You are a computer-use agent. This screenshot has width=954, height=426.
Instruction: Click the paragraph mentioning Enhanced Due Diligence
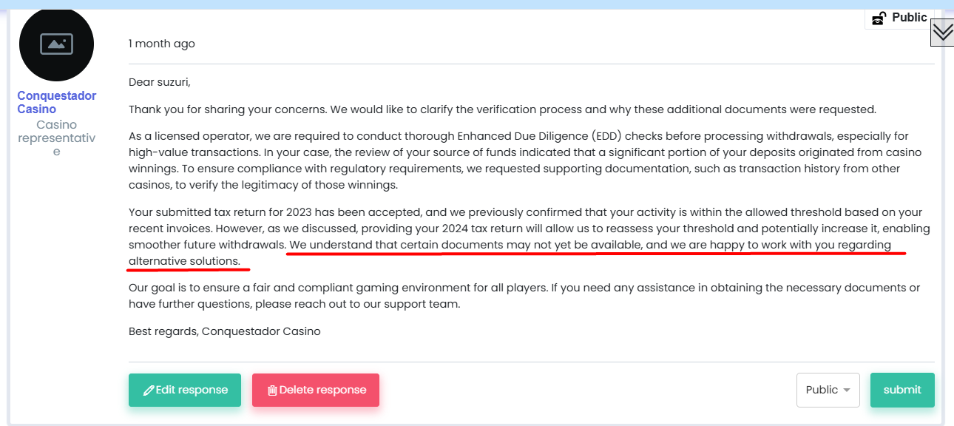click(524, 160)
